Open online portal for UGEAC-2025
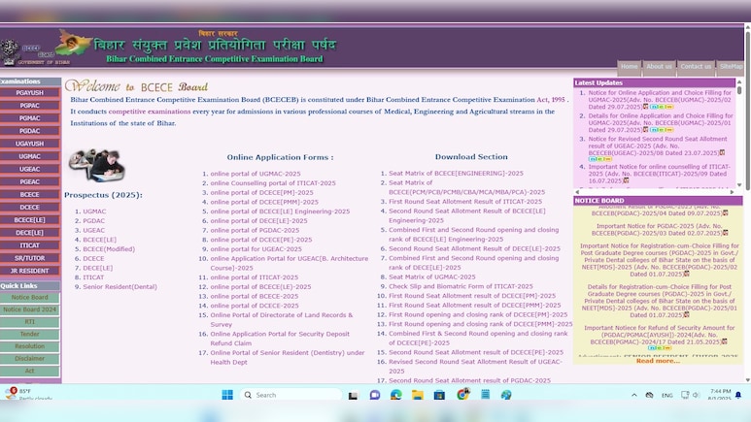Image resolution: width=751 pixels, height=422 pixels. click(x=256, y=249)
